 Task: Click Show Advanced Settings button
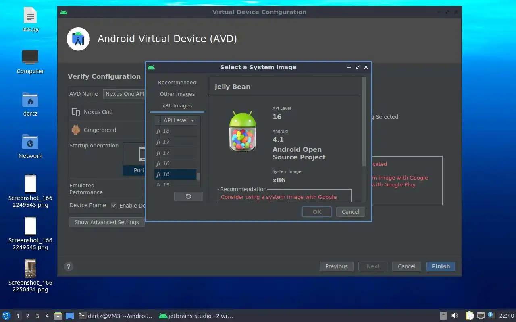pyautogui.click(x=106, y=222)
